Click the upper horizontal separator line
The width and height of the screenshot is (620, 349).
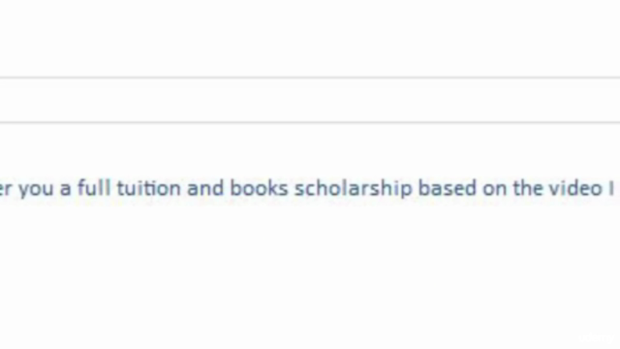pyautogui.click(x=310, y=78)
